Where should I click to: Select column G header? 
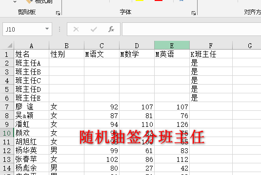point(247,45)
